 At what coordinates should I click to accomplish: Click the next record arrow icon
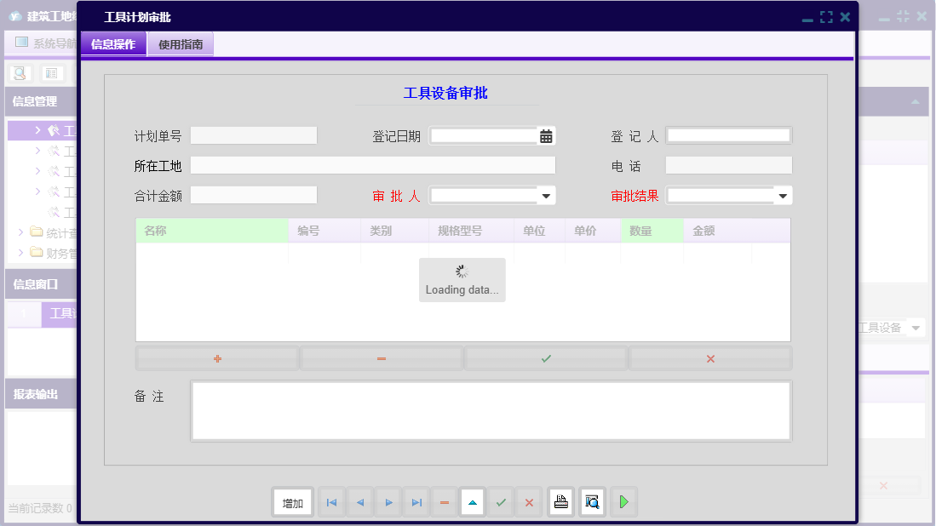(x=388, y=502)
